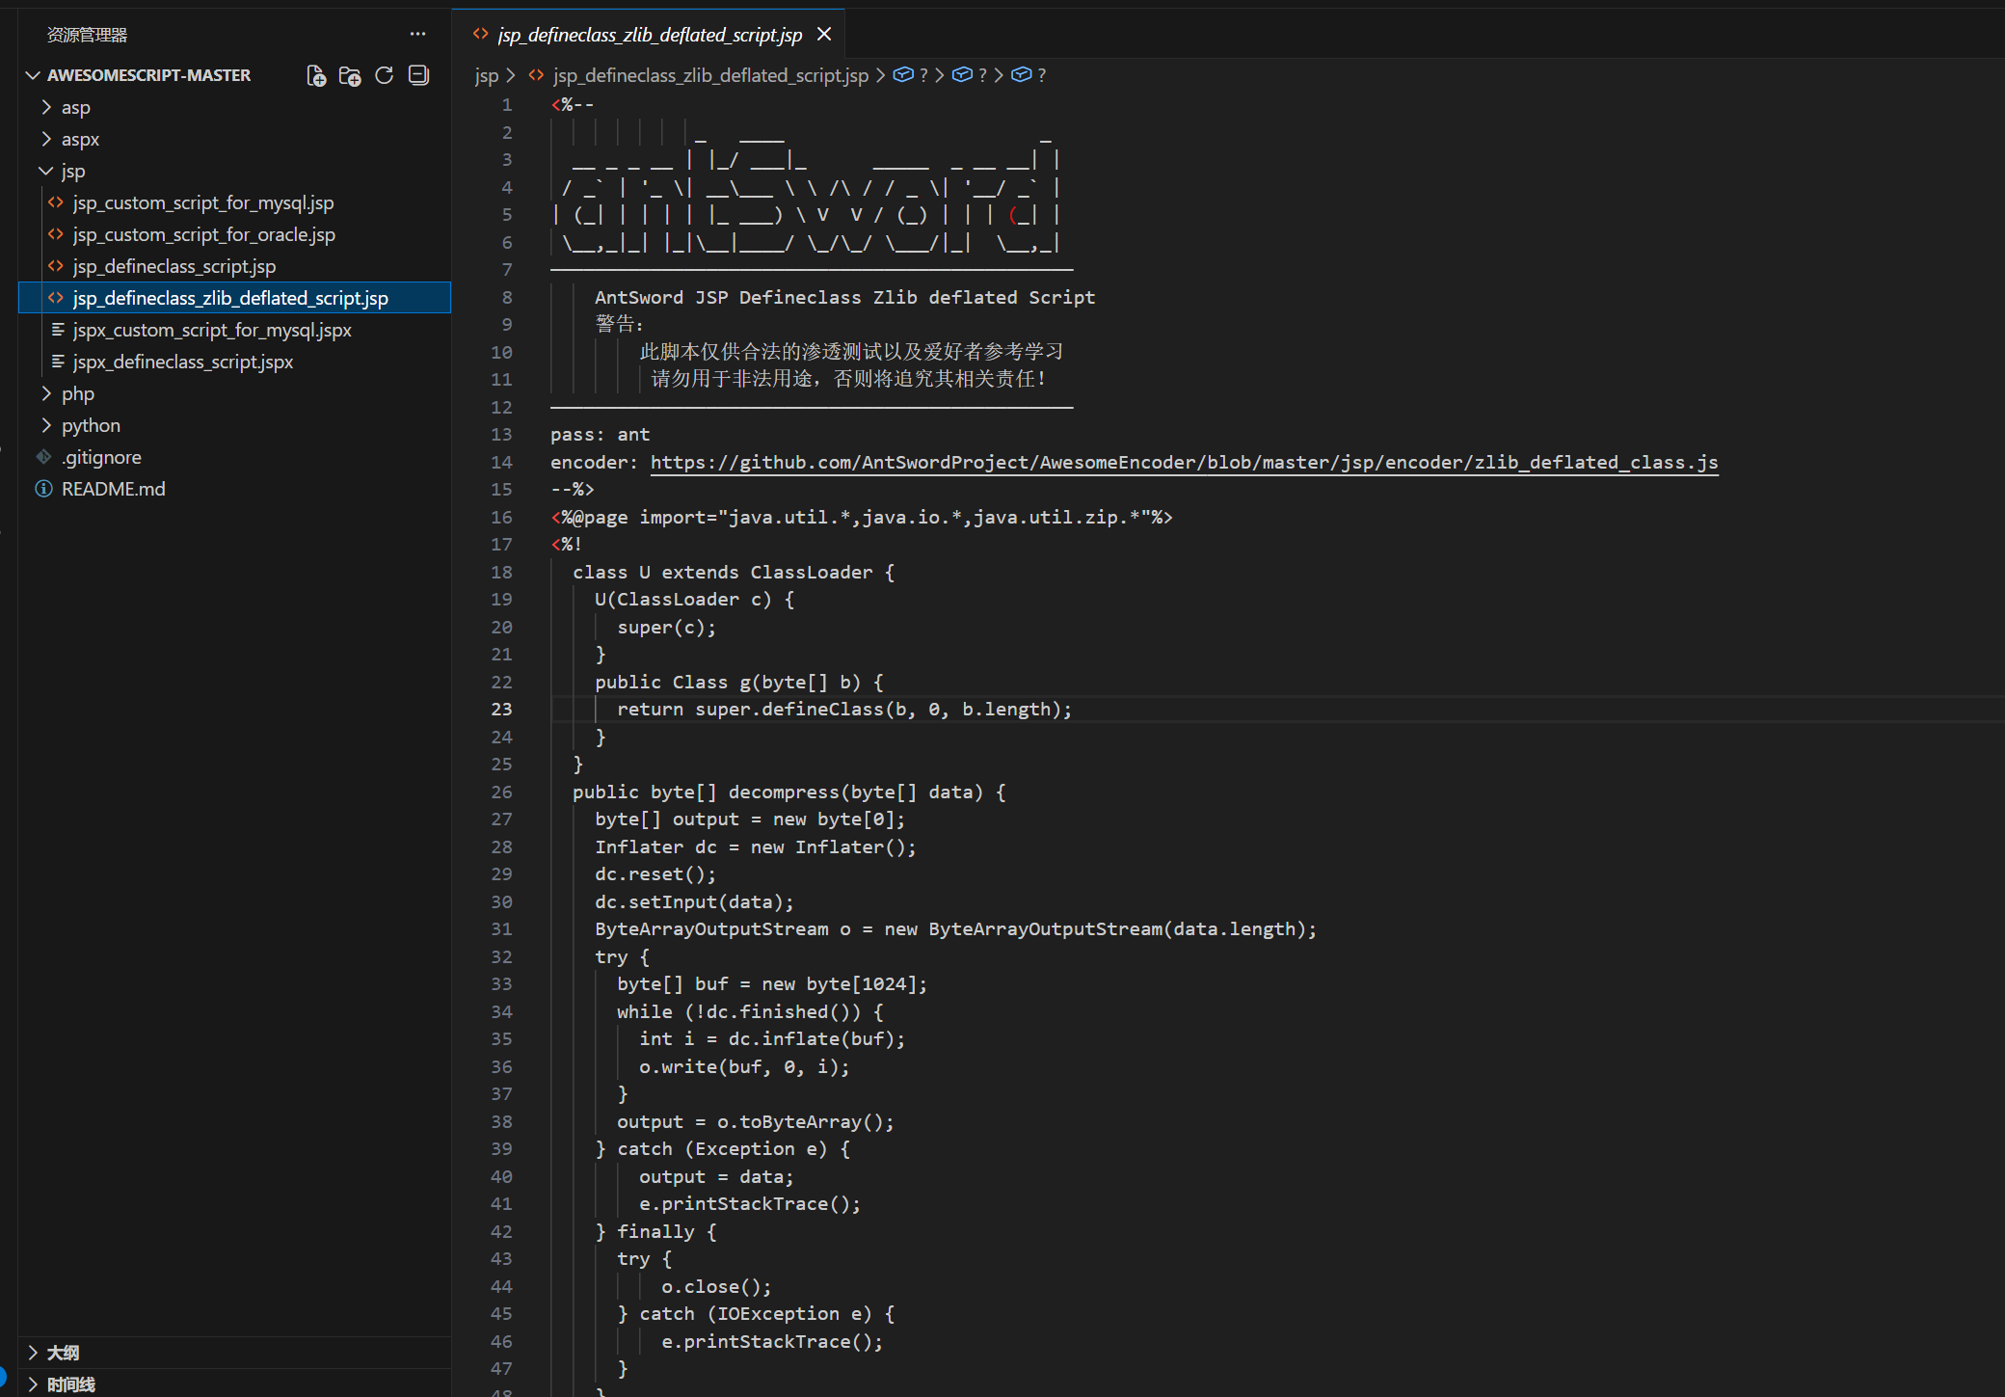Click the last symbol cube icon in breadcrumb
This screenshot has height=1397, width=2005.
click(1022, 75)
